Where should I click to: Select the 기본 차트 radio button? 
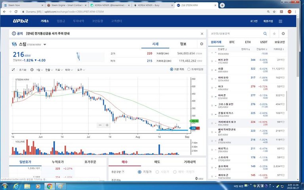click(x=171, y=69)
